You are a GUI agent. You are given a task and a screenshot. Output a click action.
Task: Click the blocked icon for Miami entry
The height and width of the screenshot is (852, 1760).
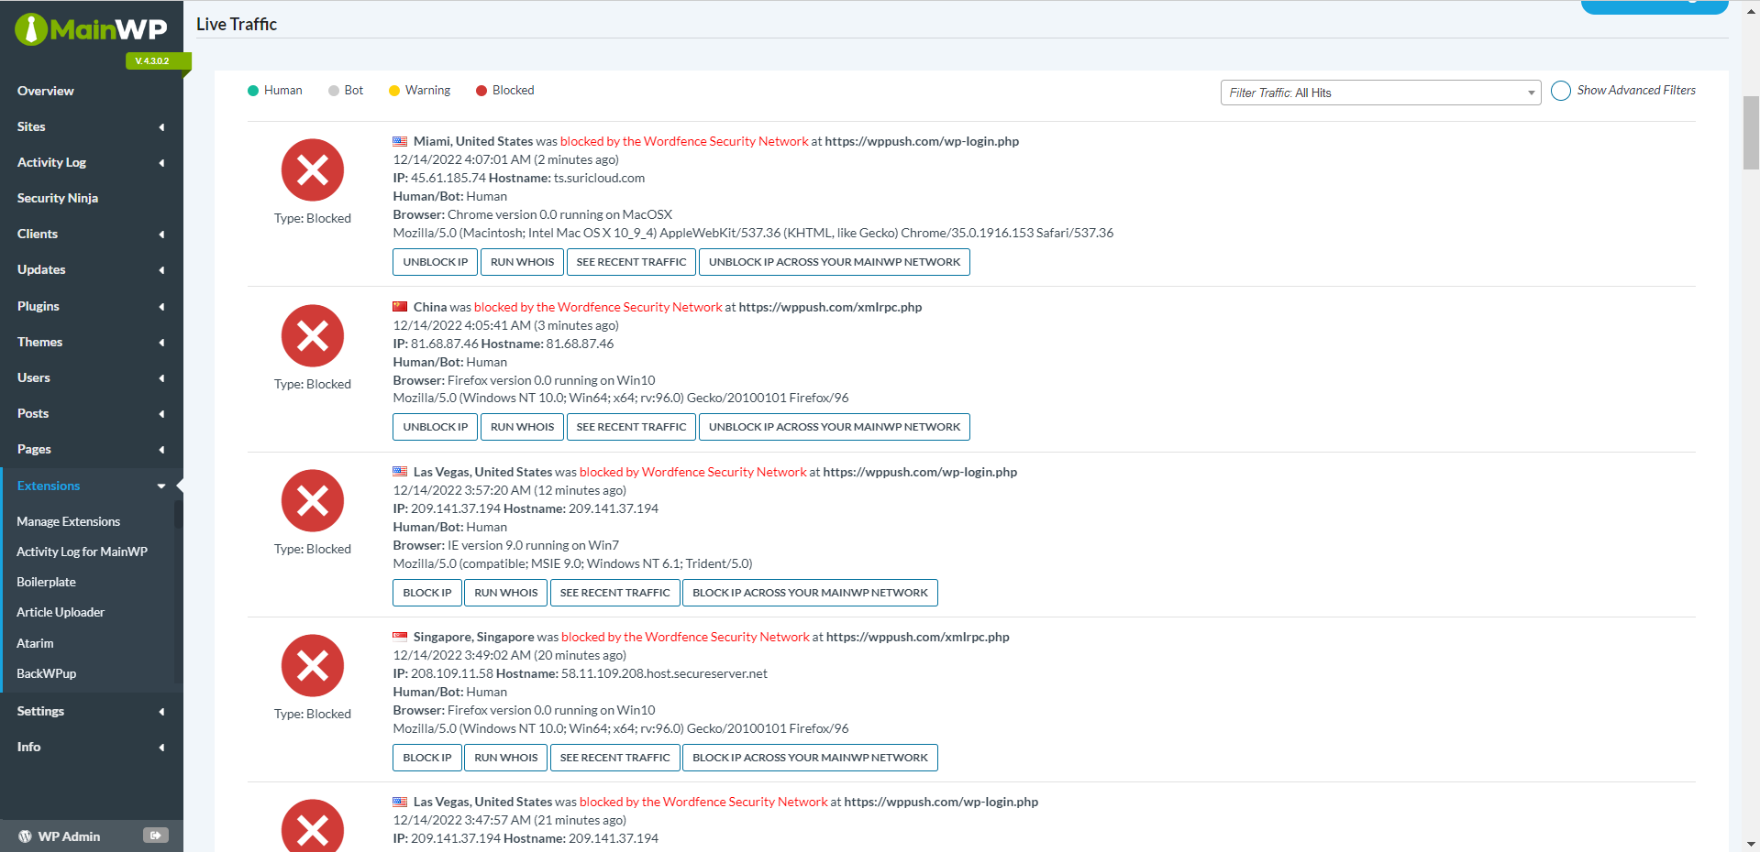click(313, 170)
